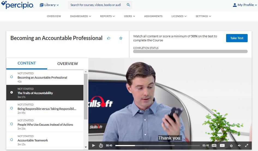Expand the Dashboards menu

[80, 16]
